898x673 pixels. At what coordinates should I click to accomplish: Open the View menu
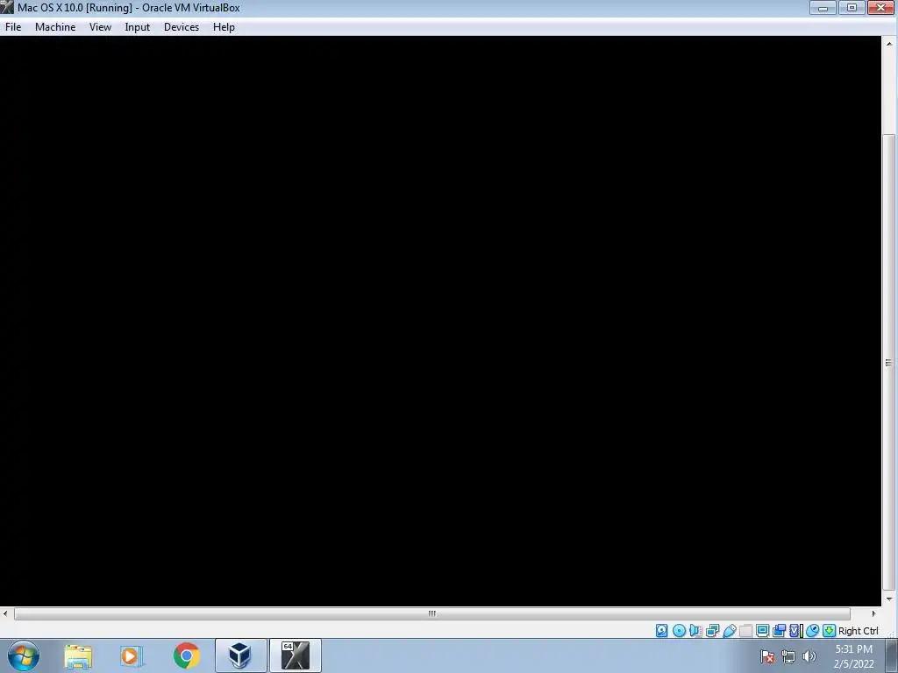pyautogui.click(x=100, y=27)
